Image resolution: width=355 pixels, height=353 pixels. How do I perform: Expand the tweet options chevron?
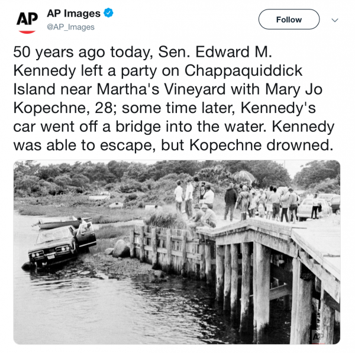(x=335, y=20)
